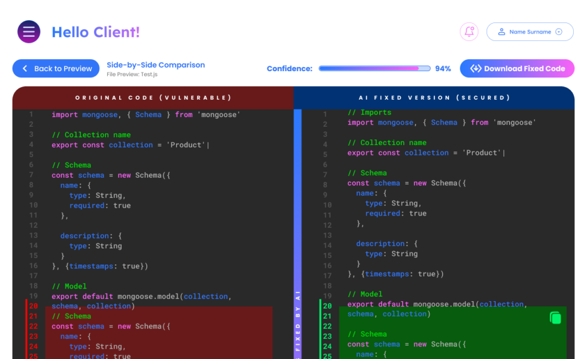The height and width of the screenshot is (359, 587).
Task: Click 'required: true' at line 10 of original code
Action: 100,205
